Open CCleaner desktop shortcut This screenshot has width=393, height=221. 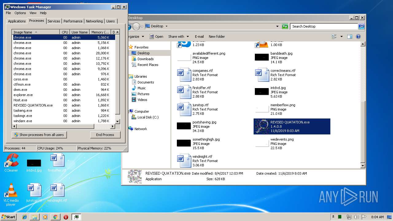pos(11,163)
